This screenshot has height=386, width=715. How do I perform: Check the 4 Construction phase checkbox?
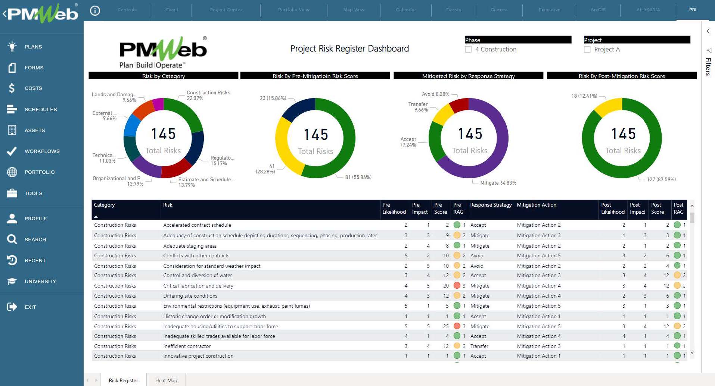469,49
